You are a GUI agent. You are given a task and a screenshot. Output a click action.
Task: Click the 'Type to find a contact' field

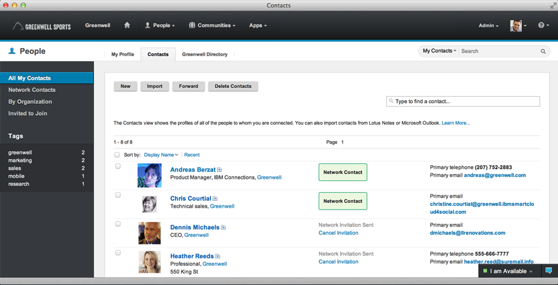(463, 102)
